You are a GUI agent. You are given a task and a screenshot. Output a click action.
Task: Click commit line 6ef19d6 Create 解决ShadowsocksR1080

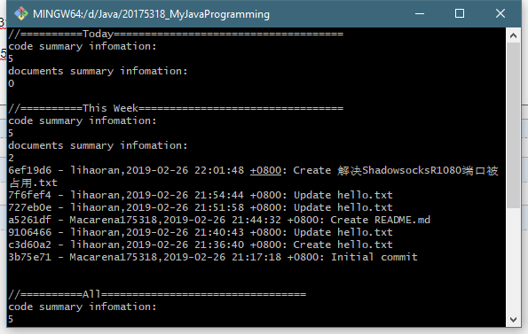pyautogui.click(x=253, y=170)
